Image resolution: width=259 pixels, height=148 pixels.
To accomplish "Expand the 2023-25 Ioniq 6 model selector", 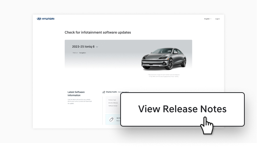I will pos(85,46).
